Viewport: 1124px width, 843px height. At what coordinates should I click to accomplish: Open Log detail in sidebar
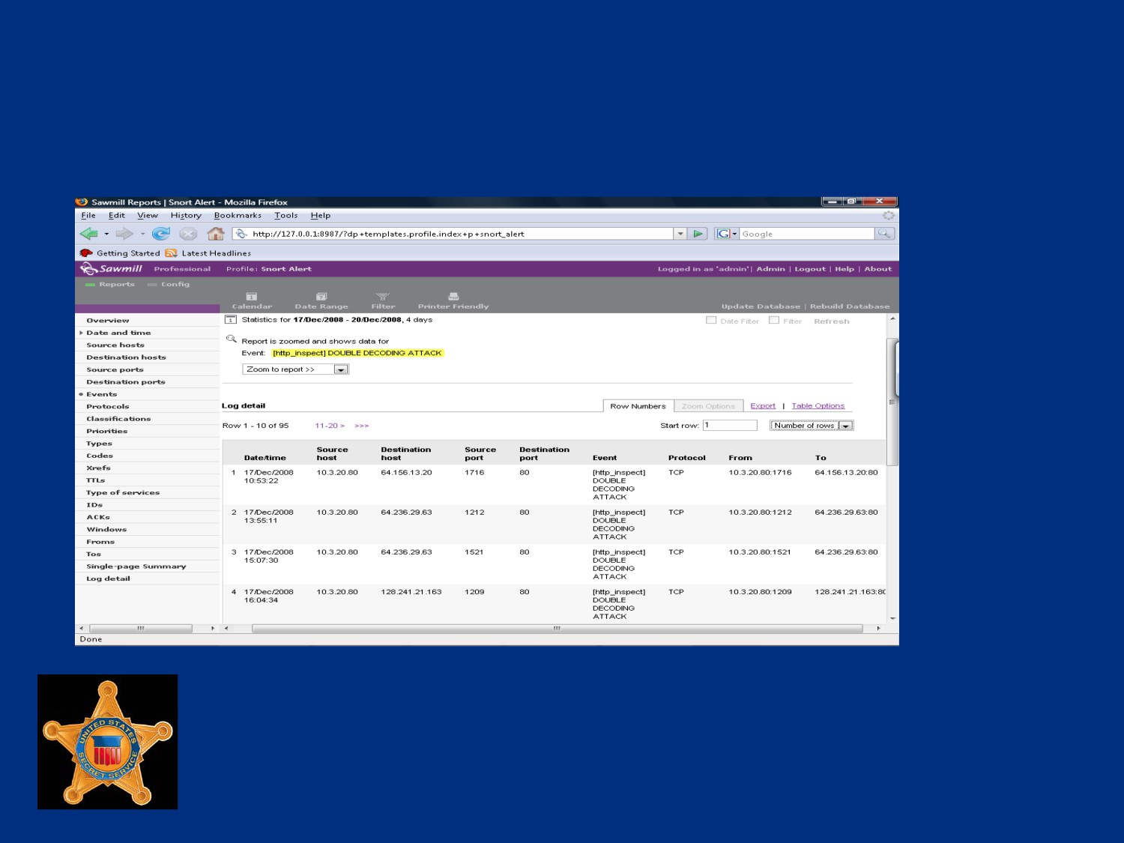pos(108,578)
